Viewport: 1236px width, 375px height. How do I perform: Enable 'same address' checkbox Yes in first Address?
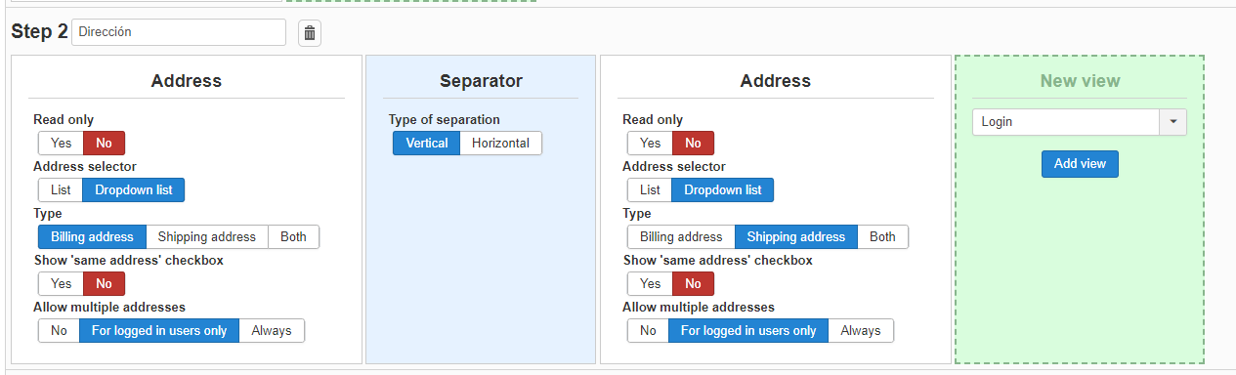pyautogui.click(x=62, y=284)
